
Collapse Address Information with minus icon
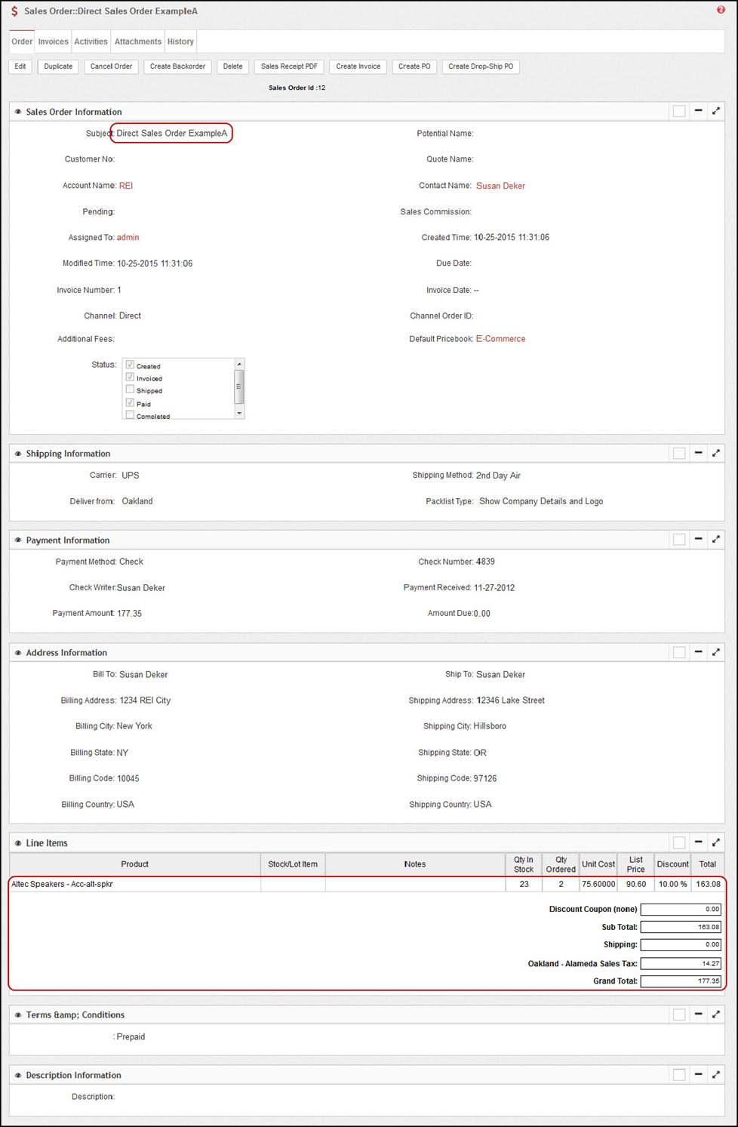[x=698, y=651]
